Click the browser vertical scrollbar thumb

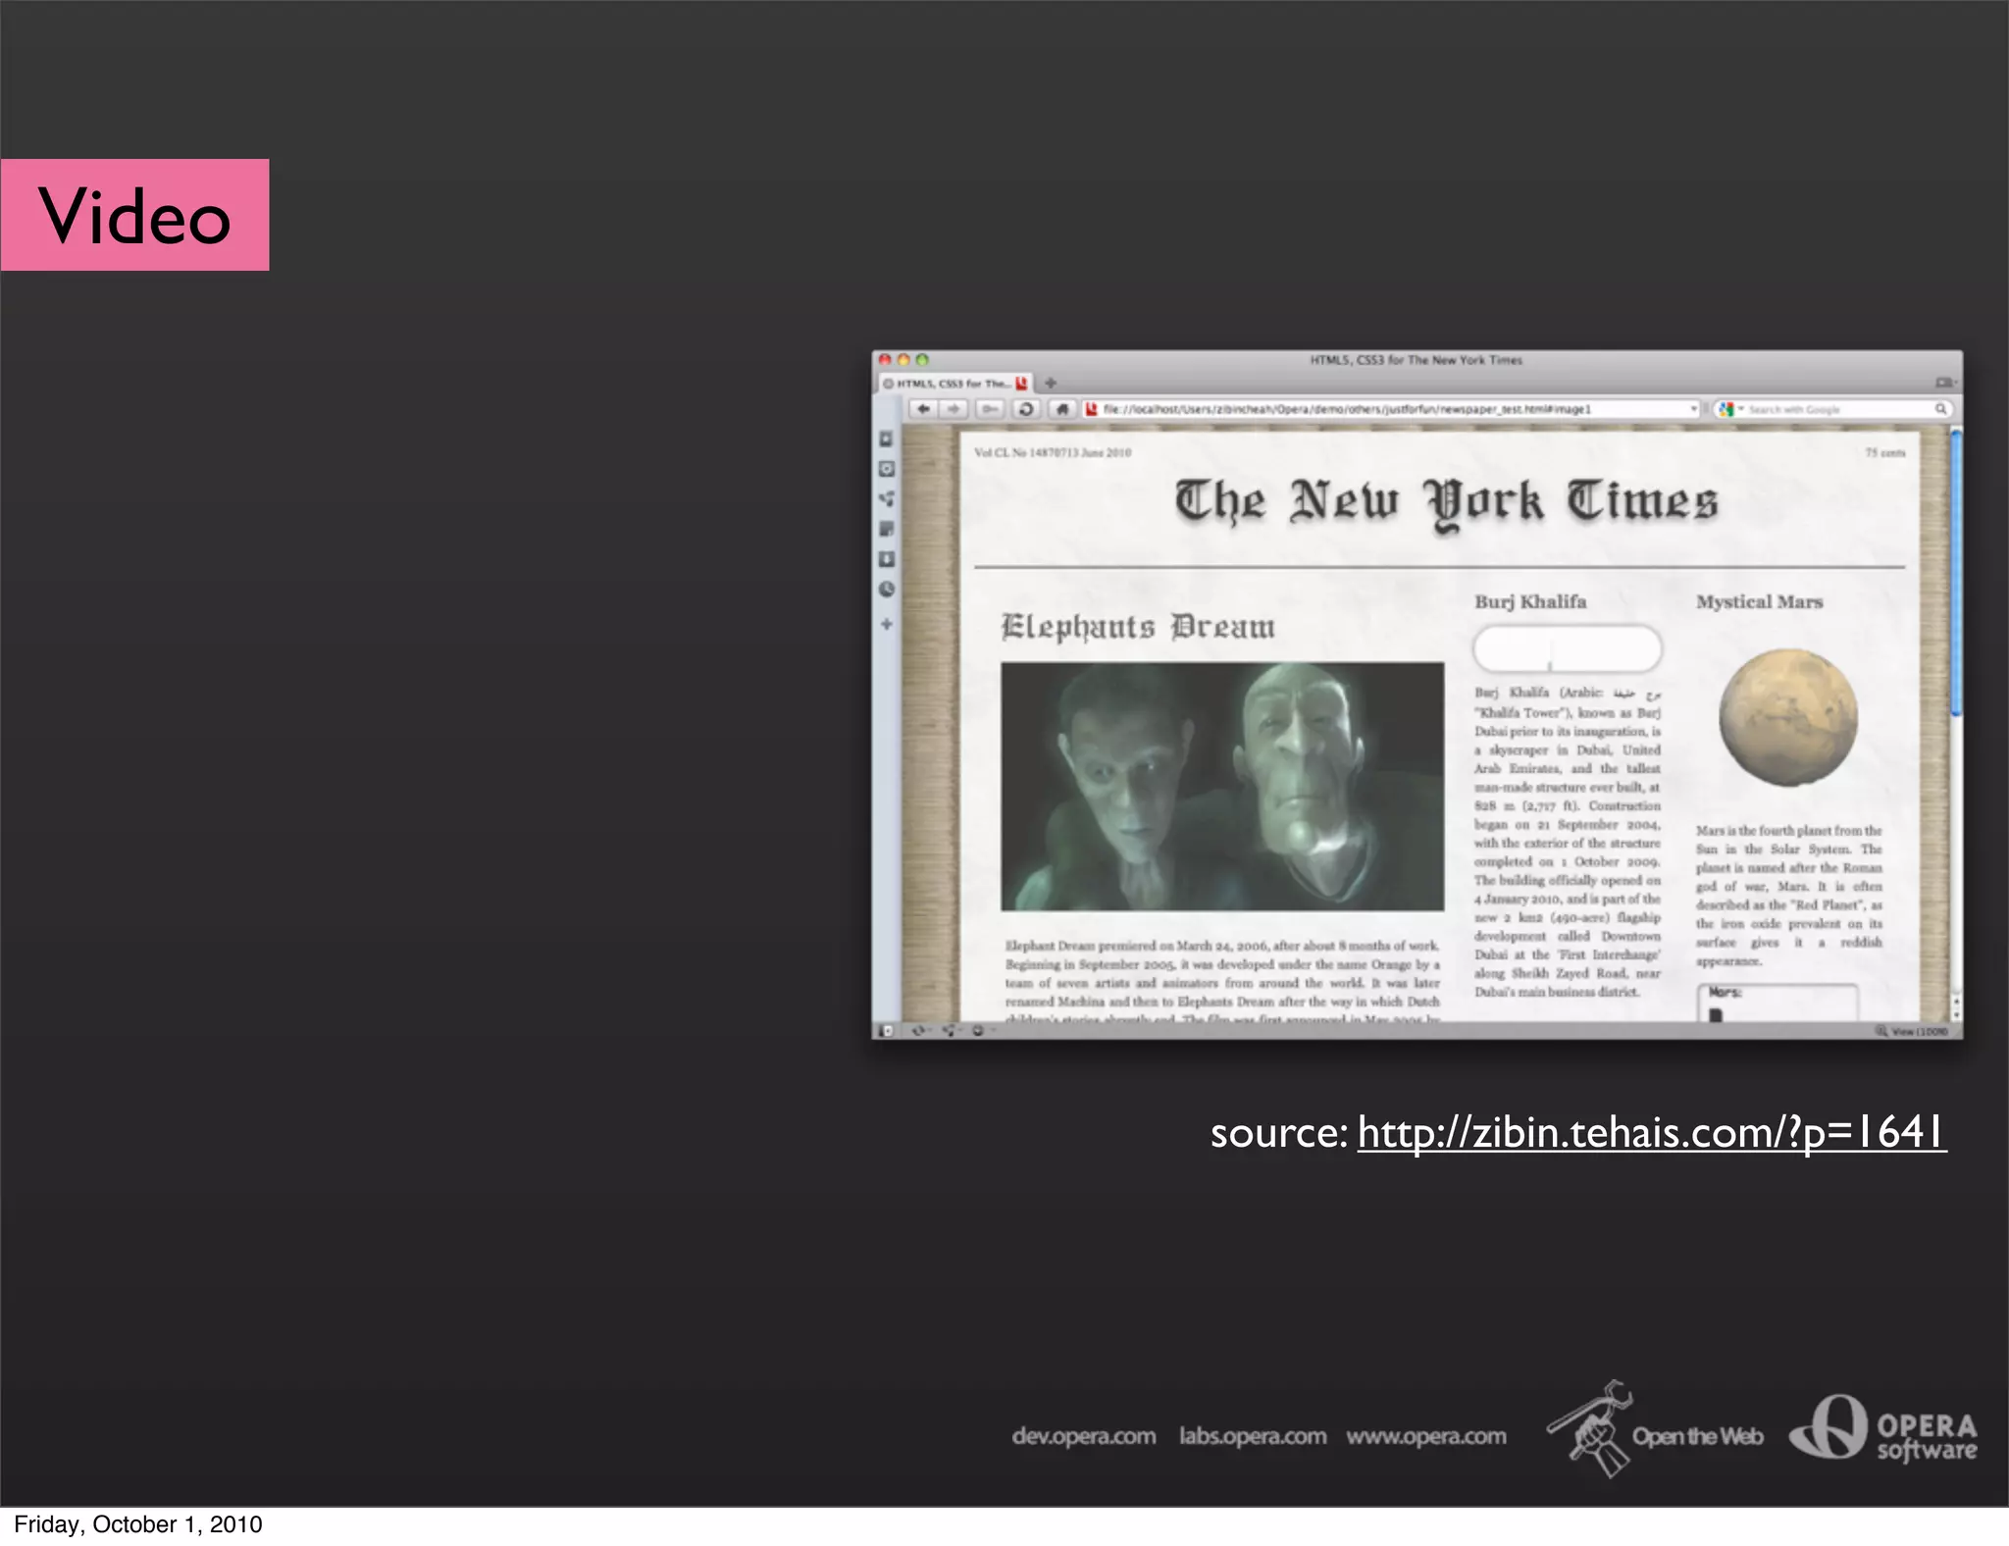click(1955, 573)
